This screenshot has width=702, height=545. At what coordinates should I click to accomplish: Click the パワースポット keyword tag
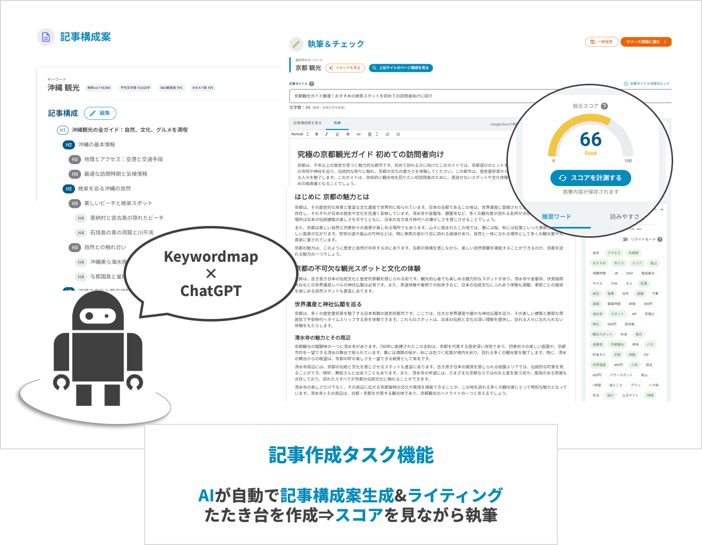click(x=621, y=375)
